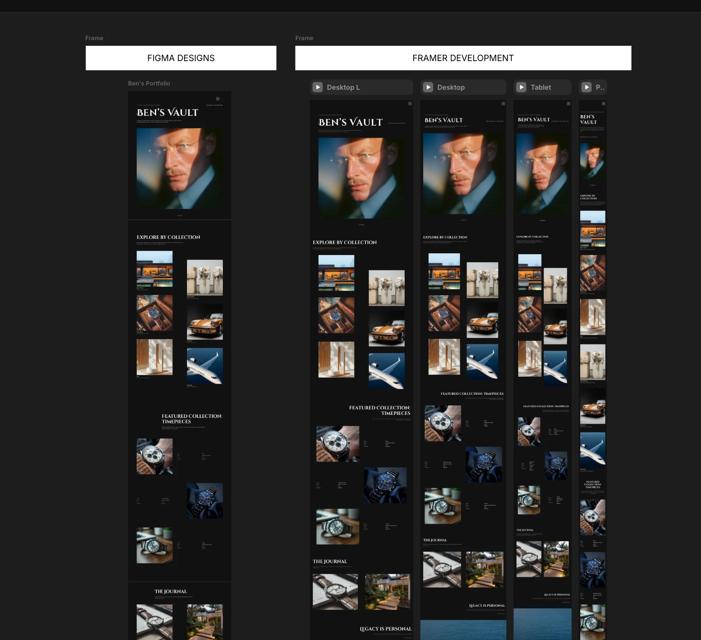This screenshot has height=640, width=701.
Task: Select the flower vase image in Desktop page
Action: 482,280
